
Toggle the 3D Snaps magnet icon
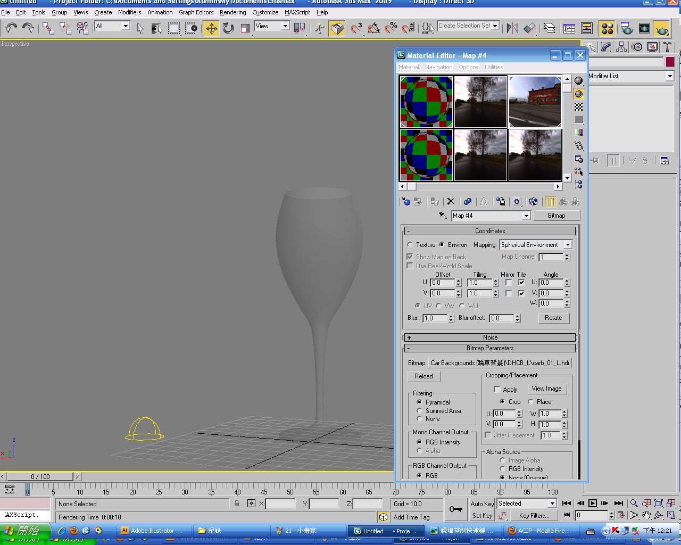356,28
